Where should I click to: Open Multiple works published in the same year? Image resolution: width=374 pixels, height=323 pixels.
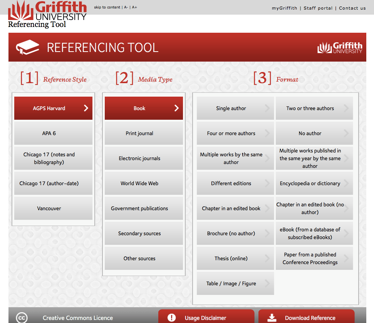314,158
